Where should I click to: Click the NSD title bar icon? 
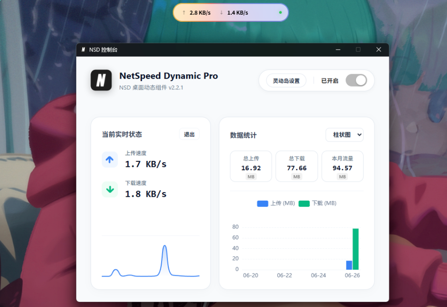[x=83, y=50]
